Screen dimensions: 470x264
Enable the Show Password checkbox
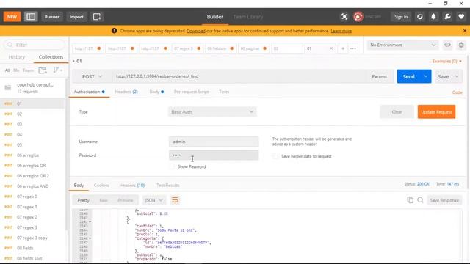point(172,166)
